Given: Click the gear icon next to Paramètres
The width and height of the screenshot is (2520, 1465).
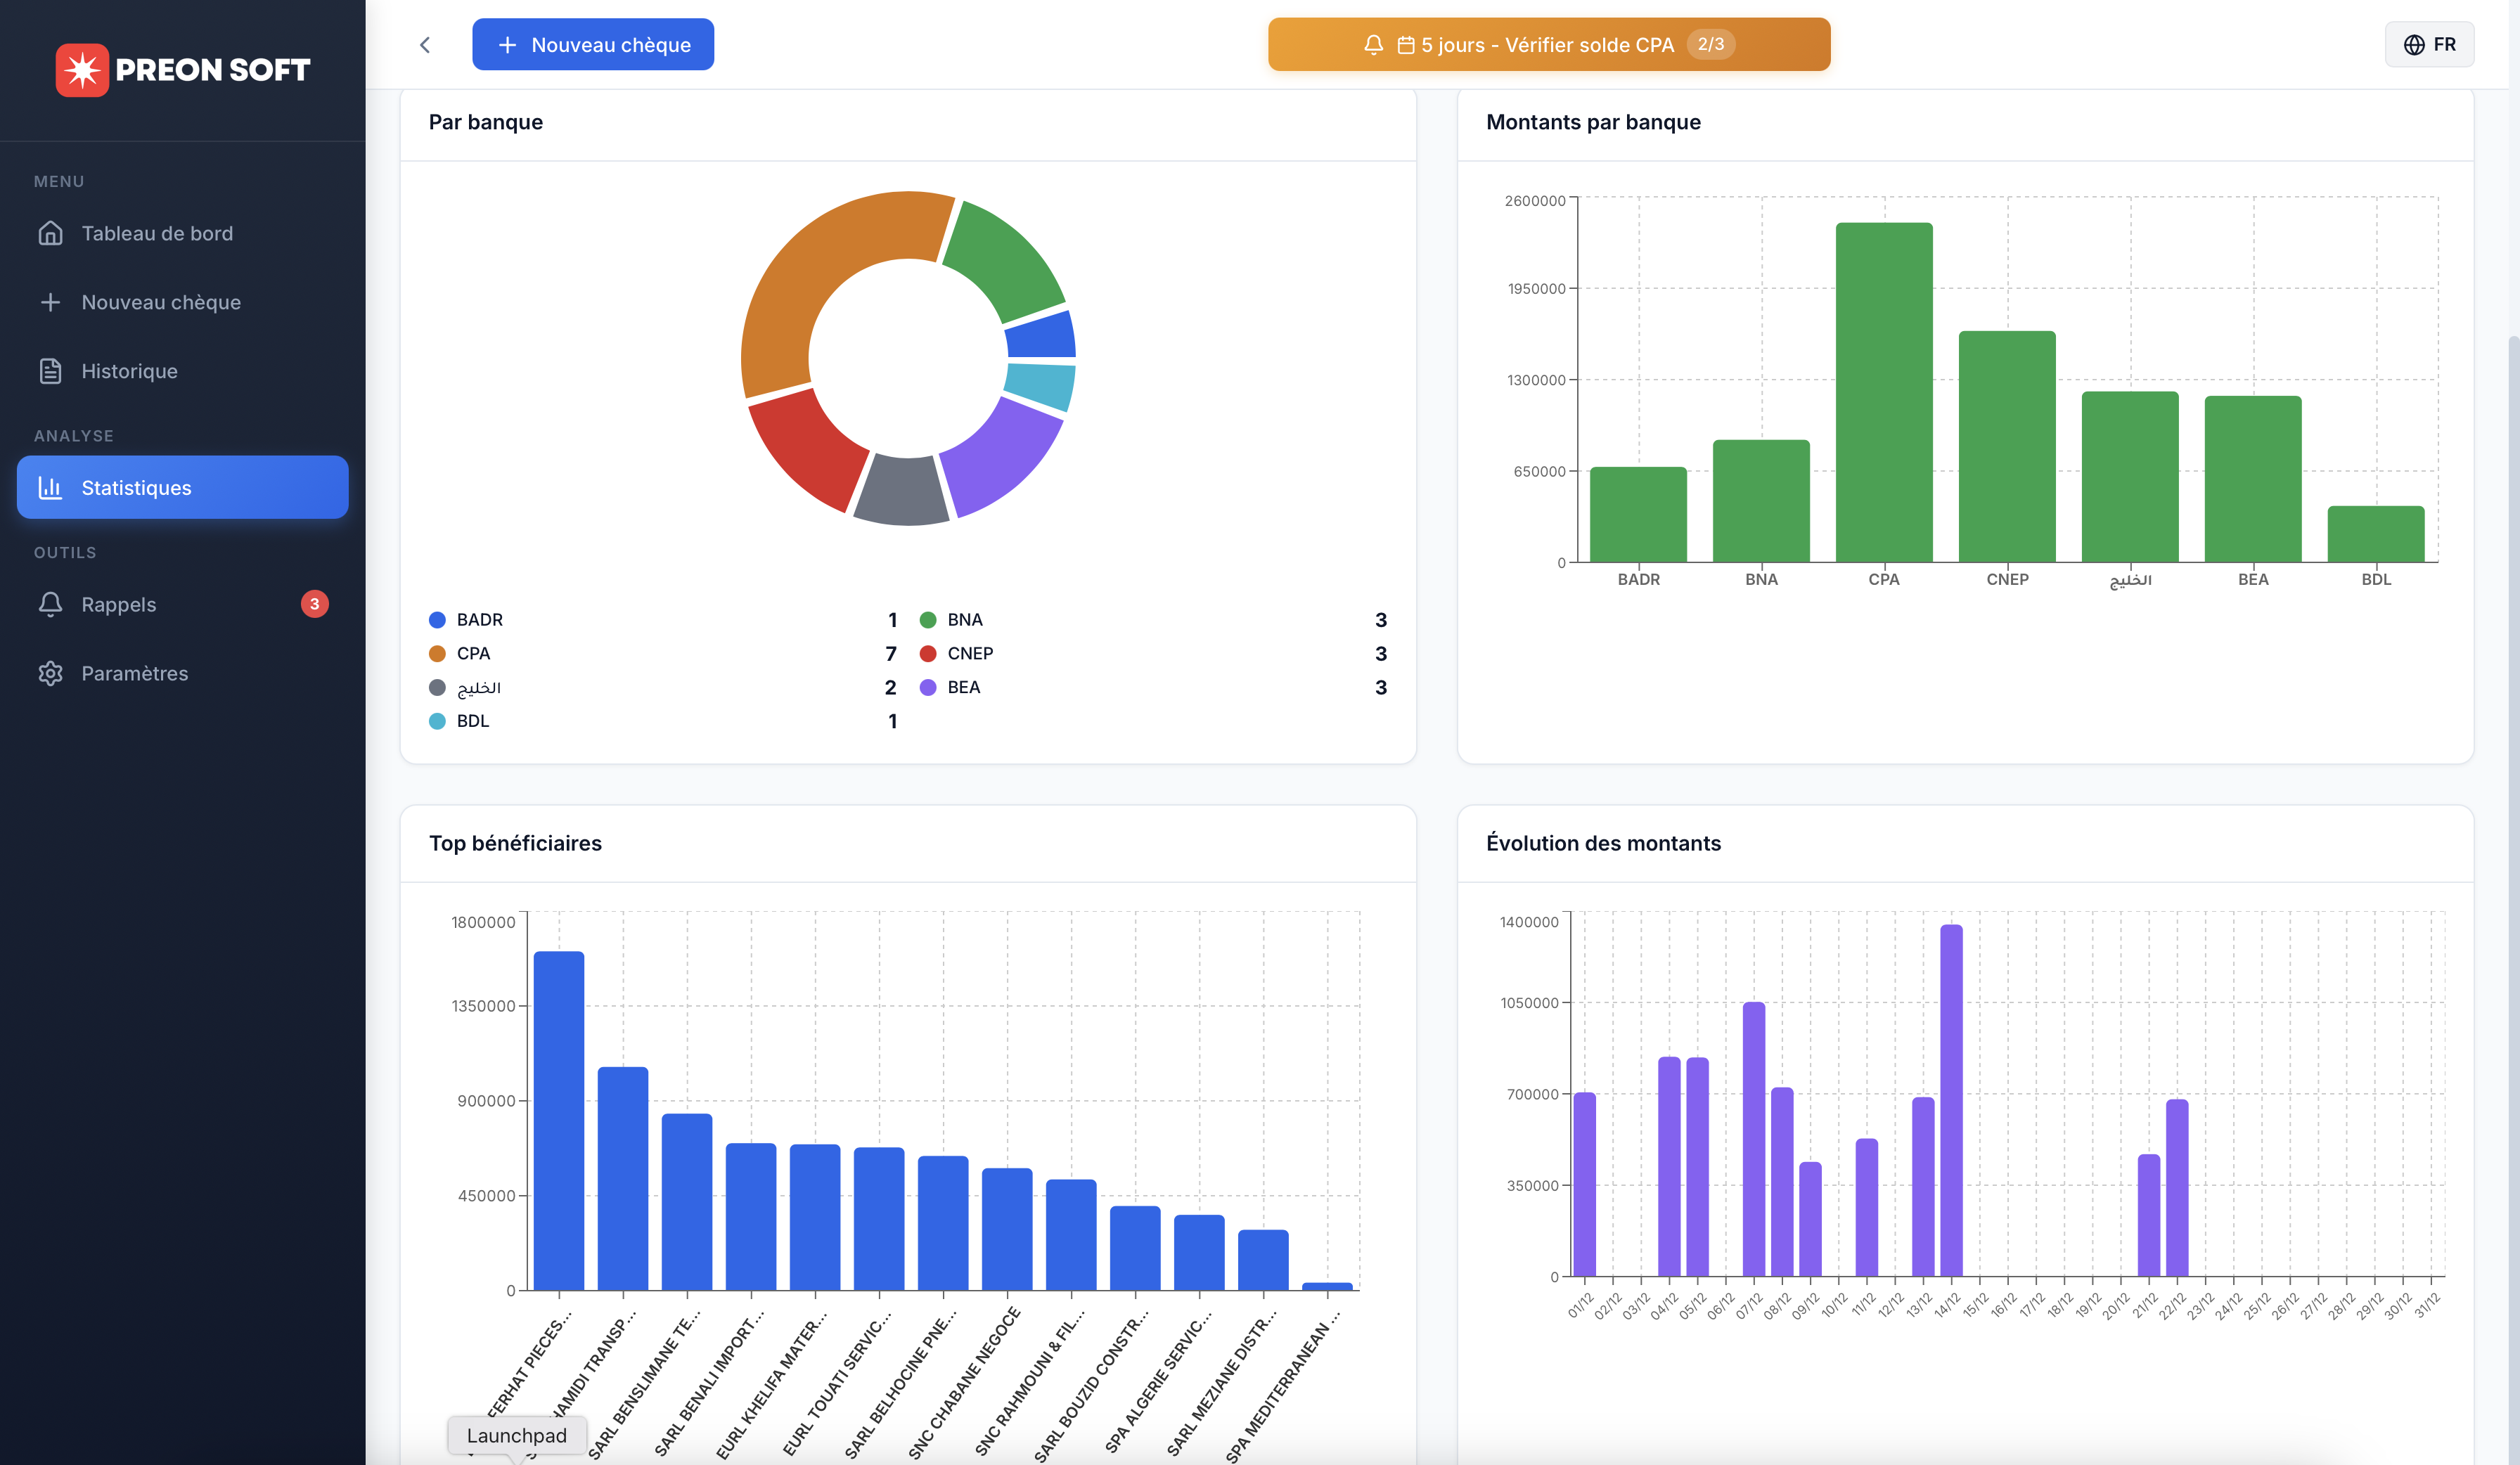Looking at the screenshot, I should click(x=51, y=673).
